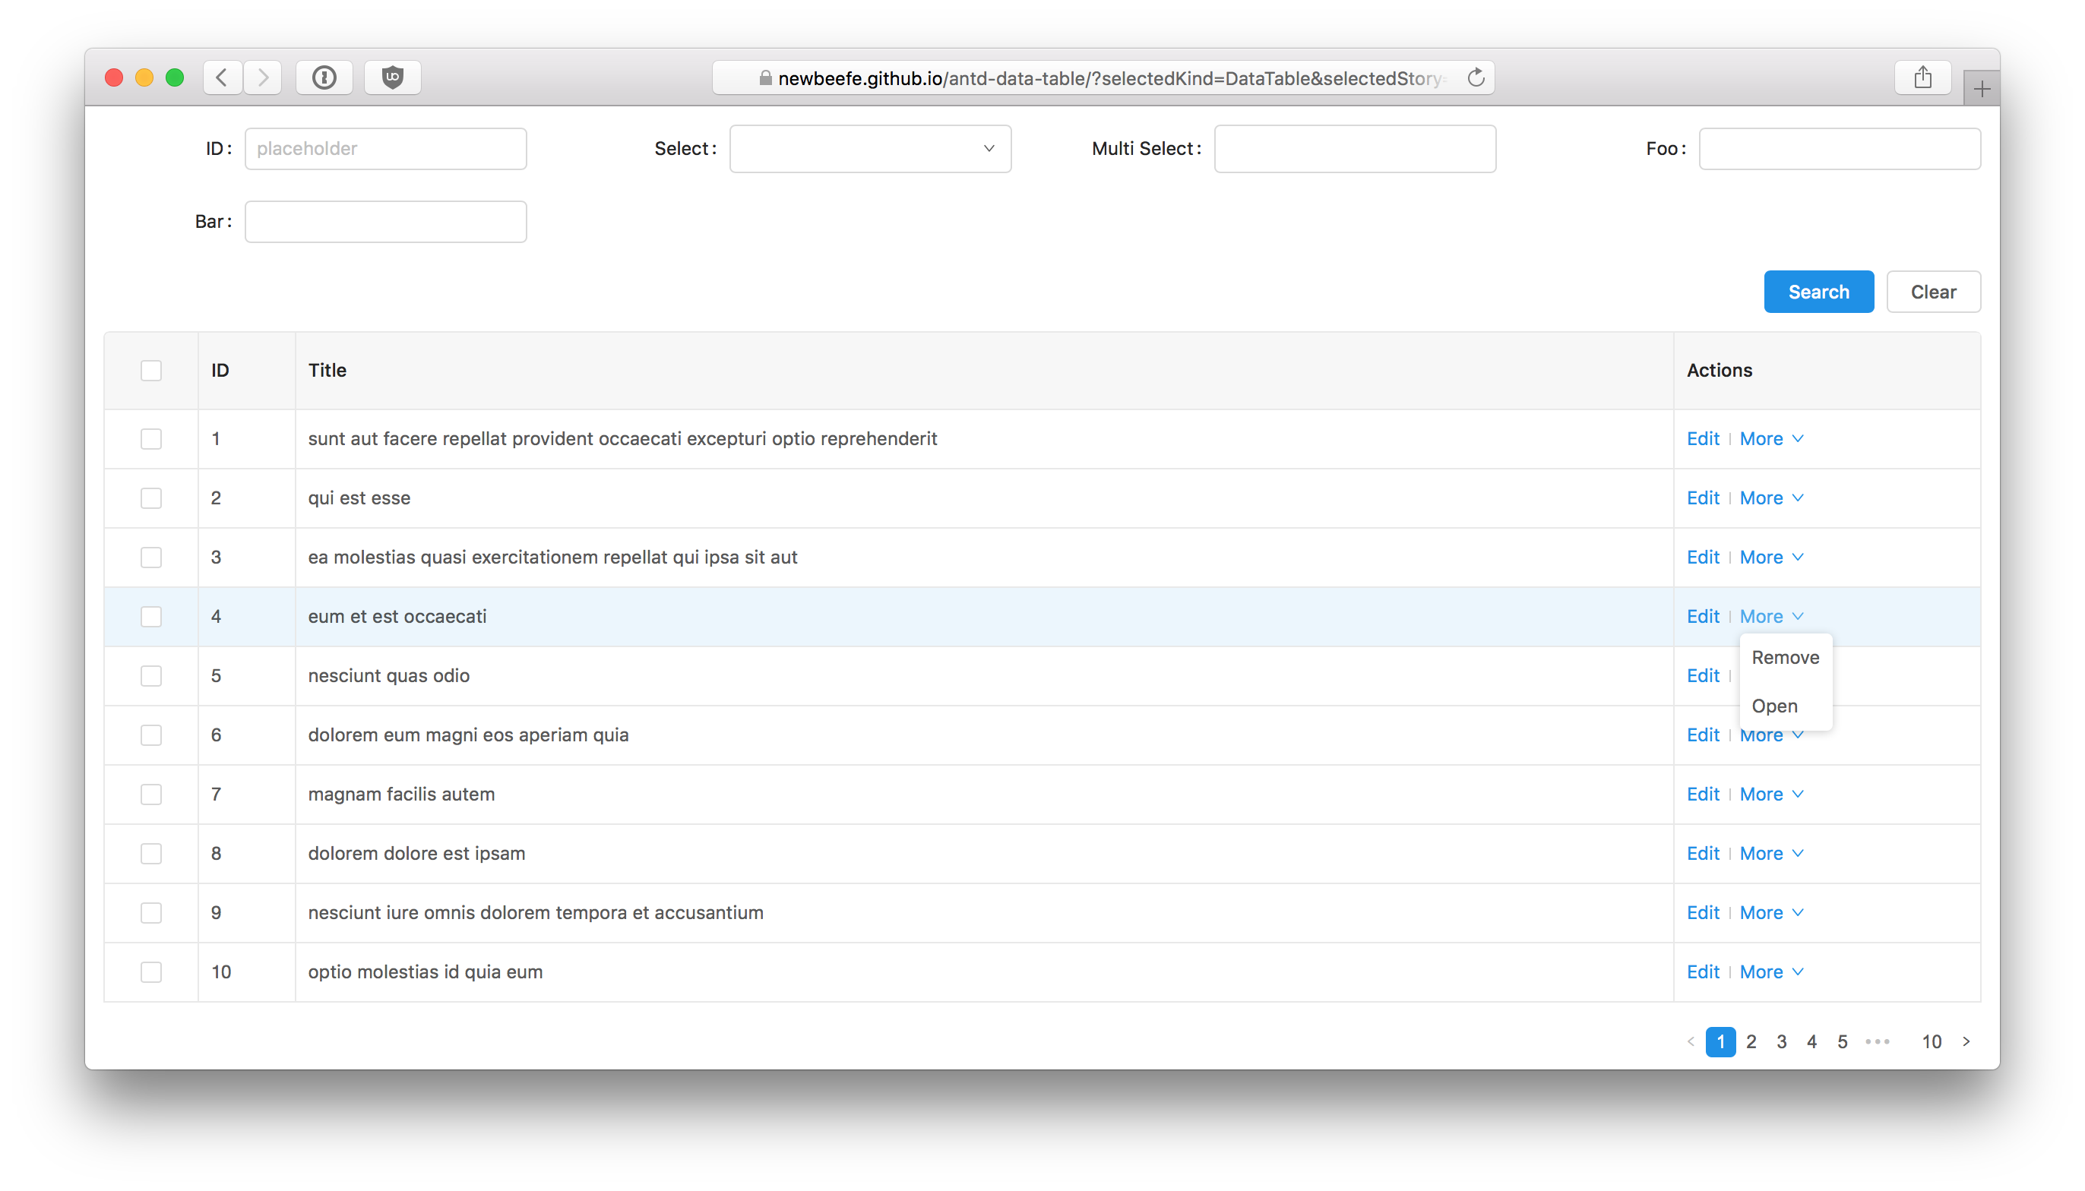
Task: Expand the Select dropdown filter
Action: click(869, 147)
